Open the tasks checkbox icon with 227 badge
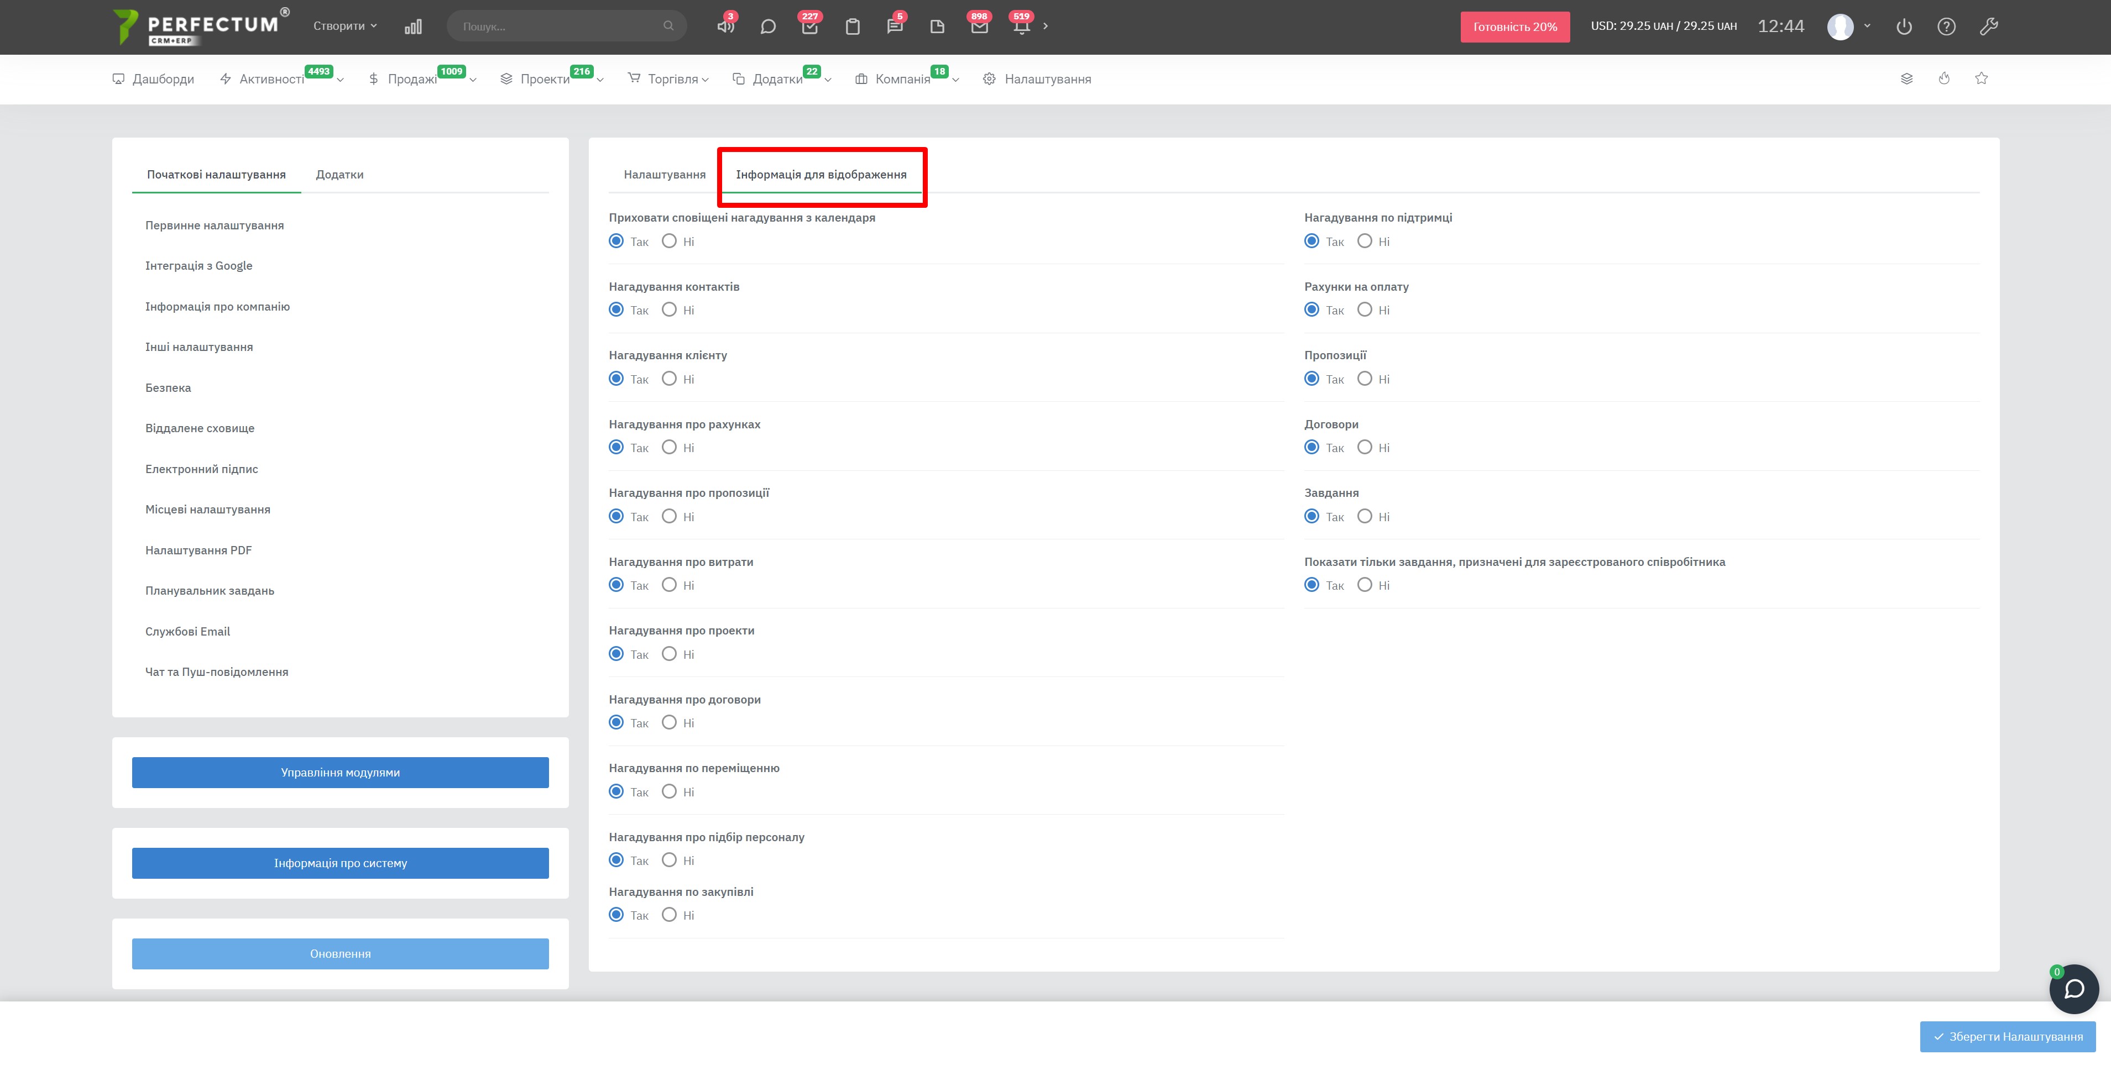Image resolution: width=2111 pixels, height=1065 pixels. pyautogui.click(x=809, y=26)
